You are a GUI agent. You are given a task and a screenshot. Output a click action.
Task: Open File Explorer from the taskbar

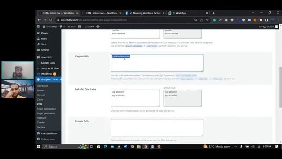139,146
